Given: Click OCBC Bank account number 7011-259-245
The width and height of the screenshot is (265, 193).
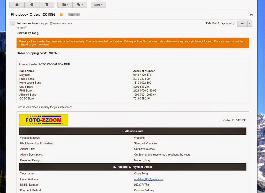Looking at the screenshot, I should (141, 99).
